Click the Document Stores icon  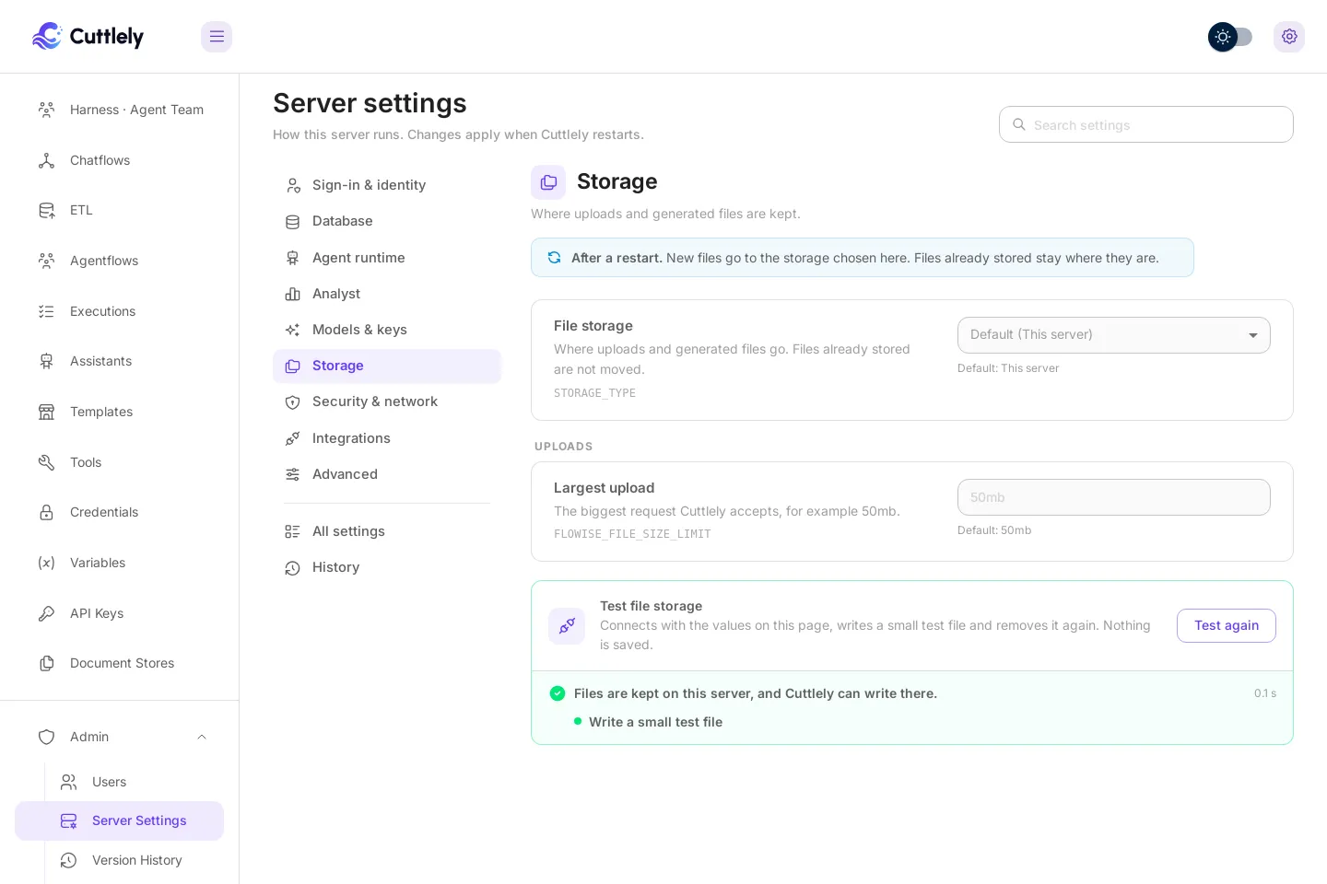[46, 663]
